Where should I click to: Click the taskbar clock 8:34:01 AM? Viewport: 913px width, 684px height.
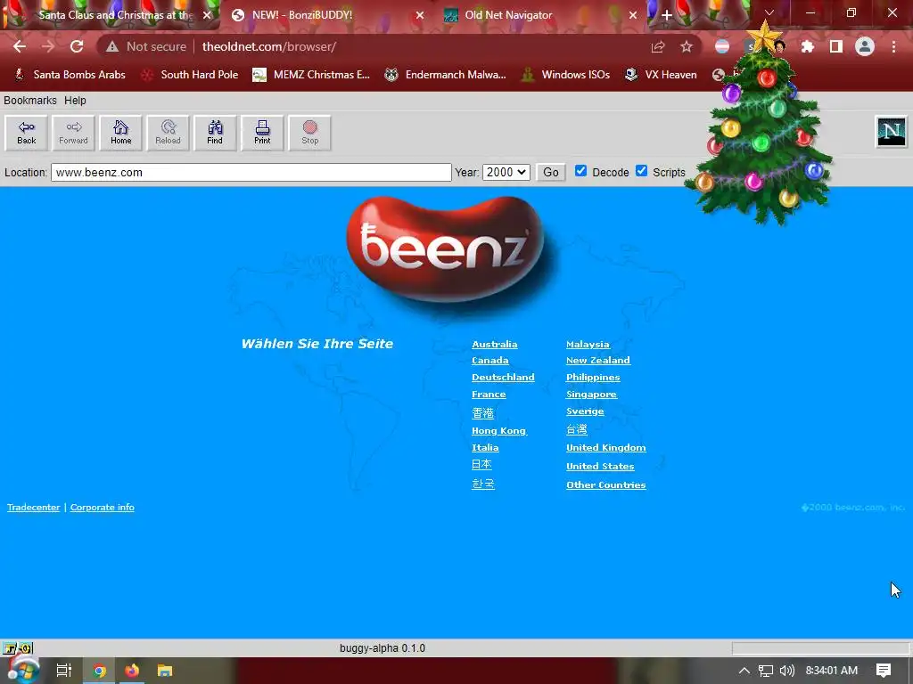click(831, 671)
